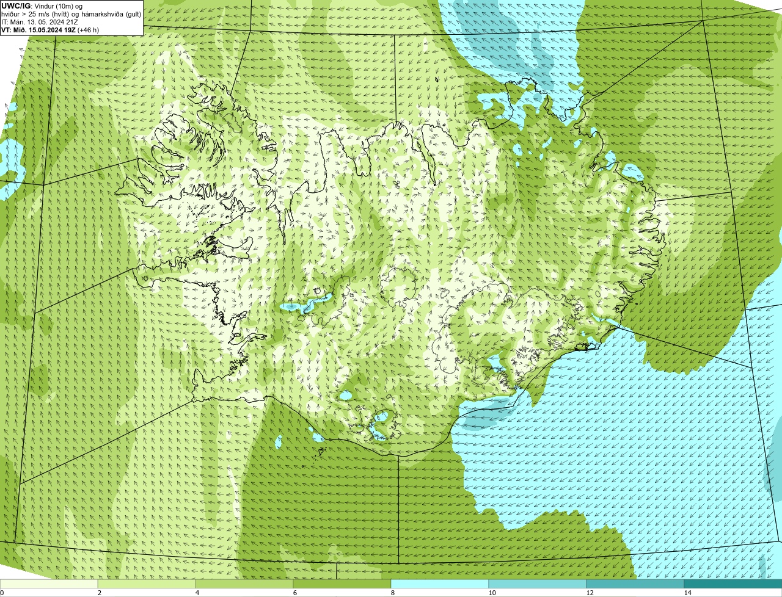Click the dark teal legend swatch above 14

click(x=733, y=584)
